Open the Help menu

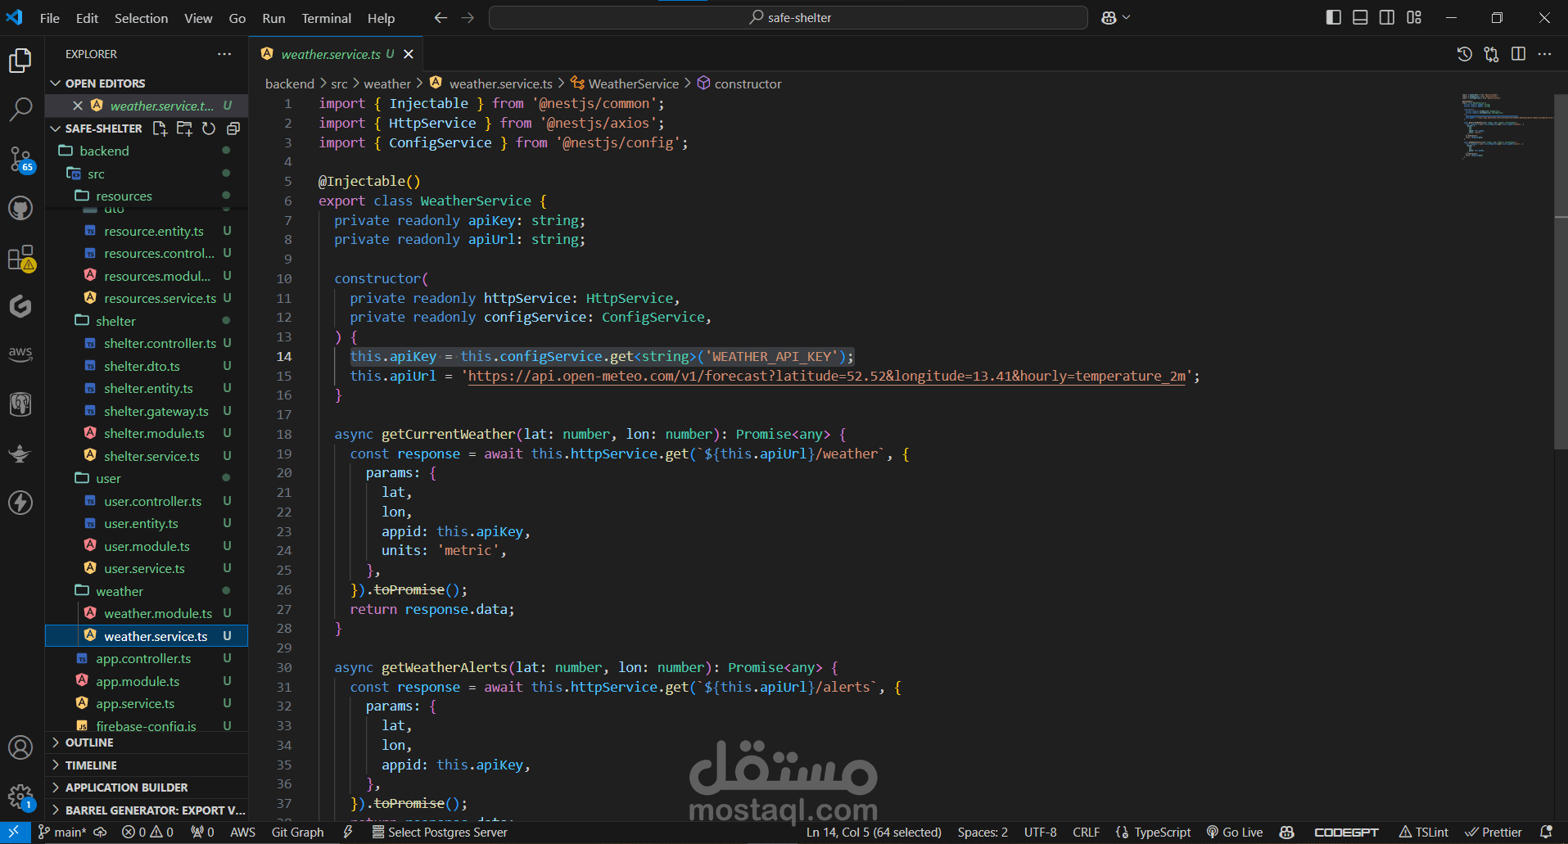[x=381, y=18]
